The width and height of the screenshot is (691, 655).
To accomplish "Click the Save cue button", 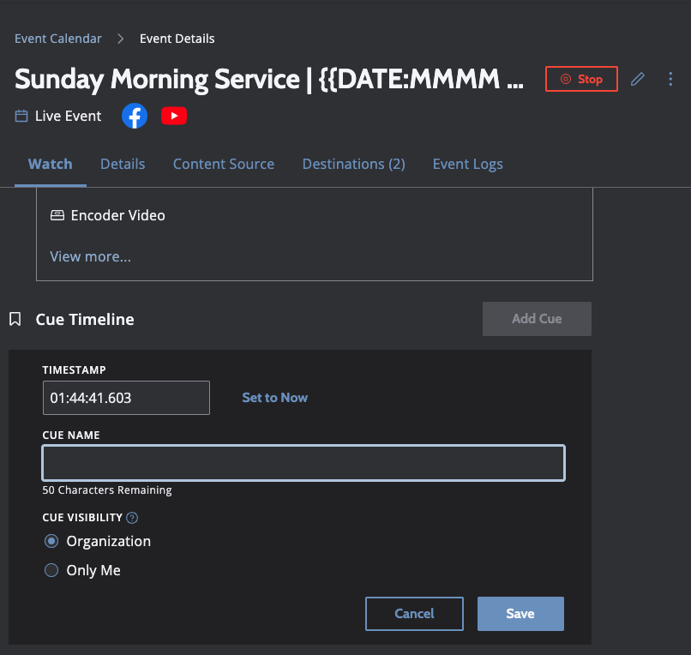I will click(520, 614).
